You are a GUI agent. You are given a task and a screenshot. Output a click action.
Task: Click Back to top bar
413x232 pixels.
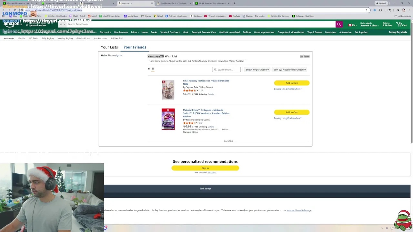(x=205, y=188)
